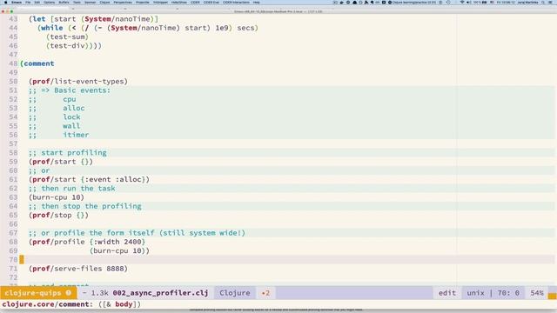The height and width of the screenshot is (313, 557).
Task: Click the 'cpu' event comment line
Action: tap(52, 99)
